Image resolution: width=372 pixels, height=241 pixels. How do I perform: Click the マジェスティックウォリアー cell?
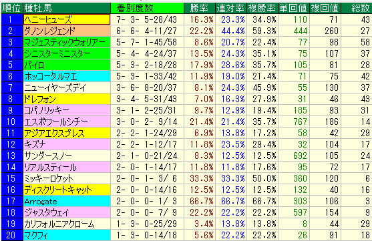(67, 42)
